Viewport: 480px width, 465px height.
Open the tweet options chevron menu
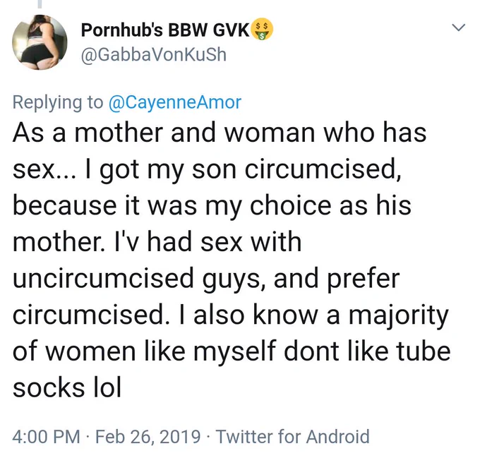tap(459, 28)
